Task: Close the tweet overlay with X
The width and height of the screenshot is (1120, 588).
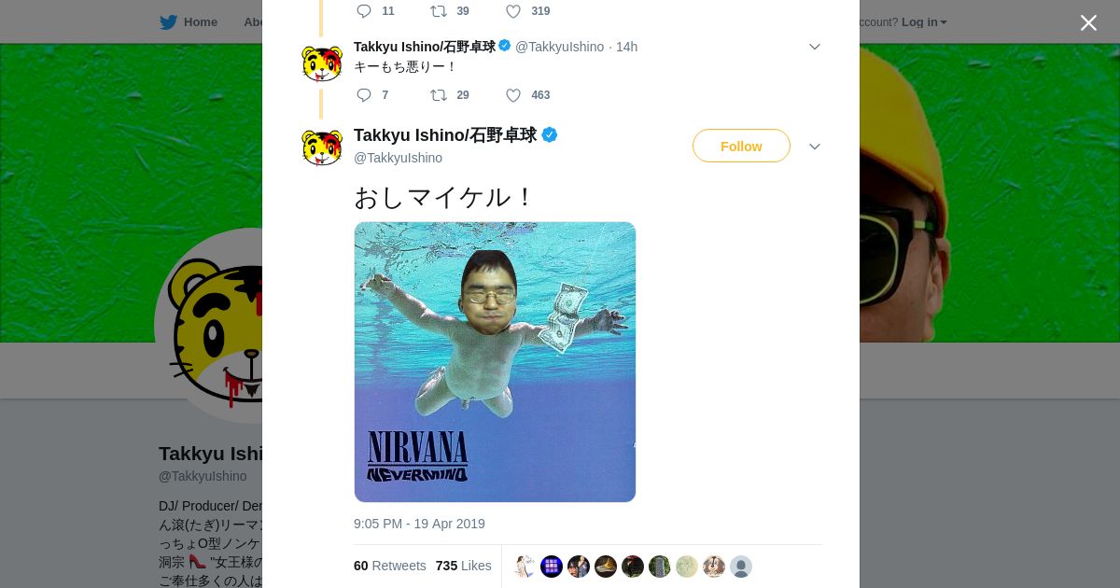Action: coord(1088,22)
